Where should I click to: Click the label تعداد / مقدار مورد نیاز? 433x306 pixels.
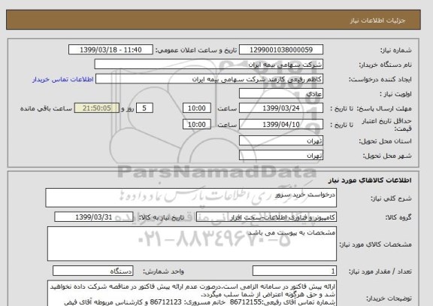click(380, 271)
